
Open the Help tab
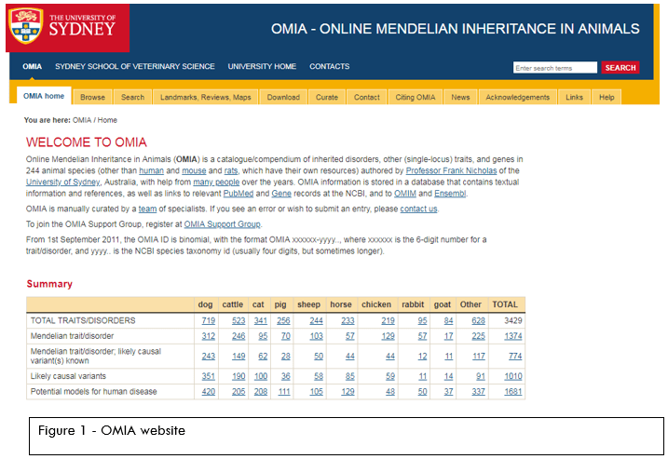[607, 97]
